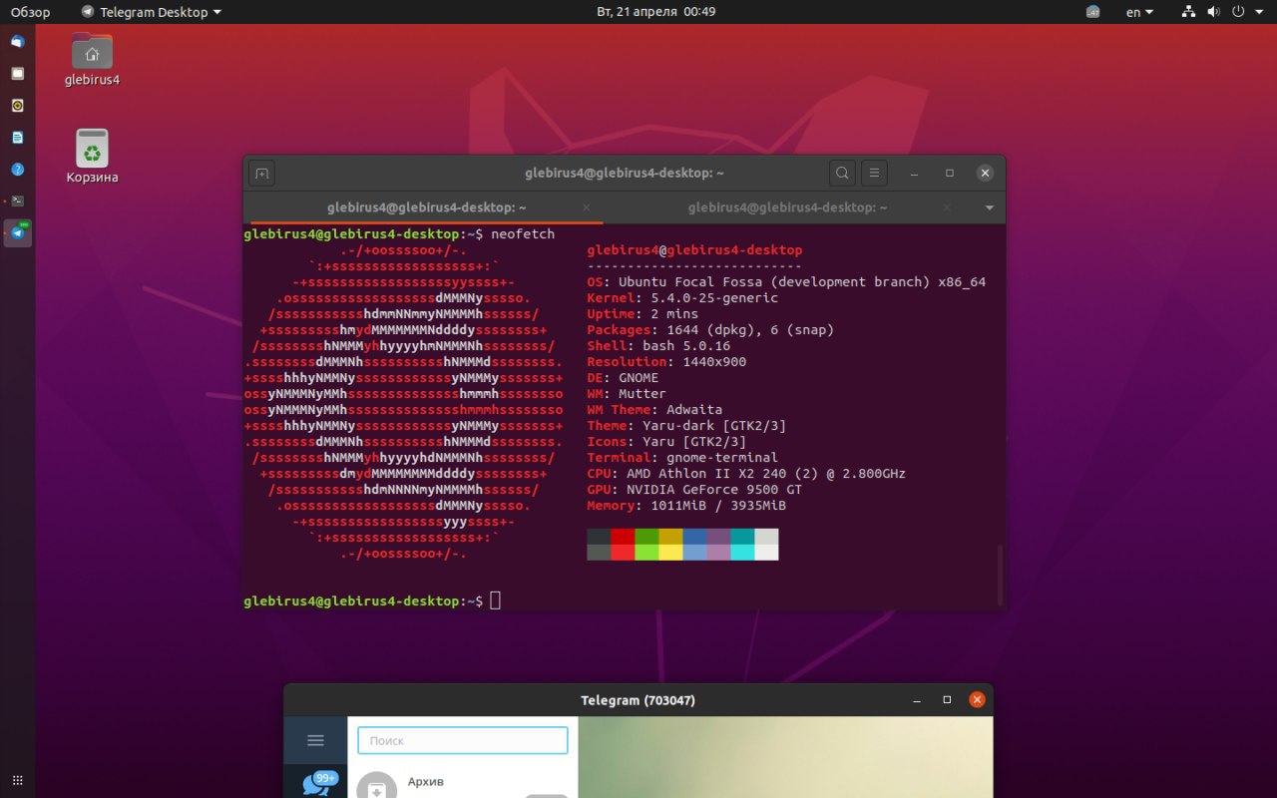Minimize the Telegram window
This screenshot has width=1277, height=798.
pos(917,700)
